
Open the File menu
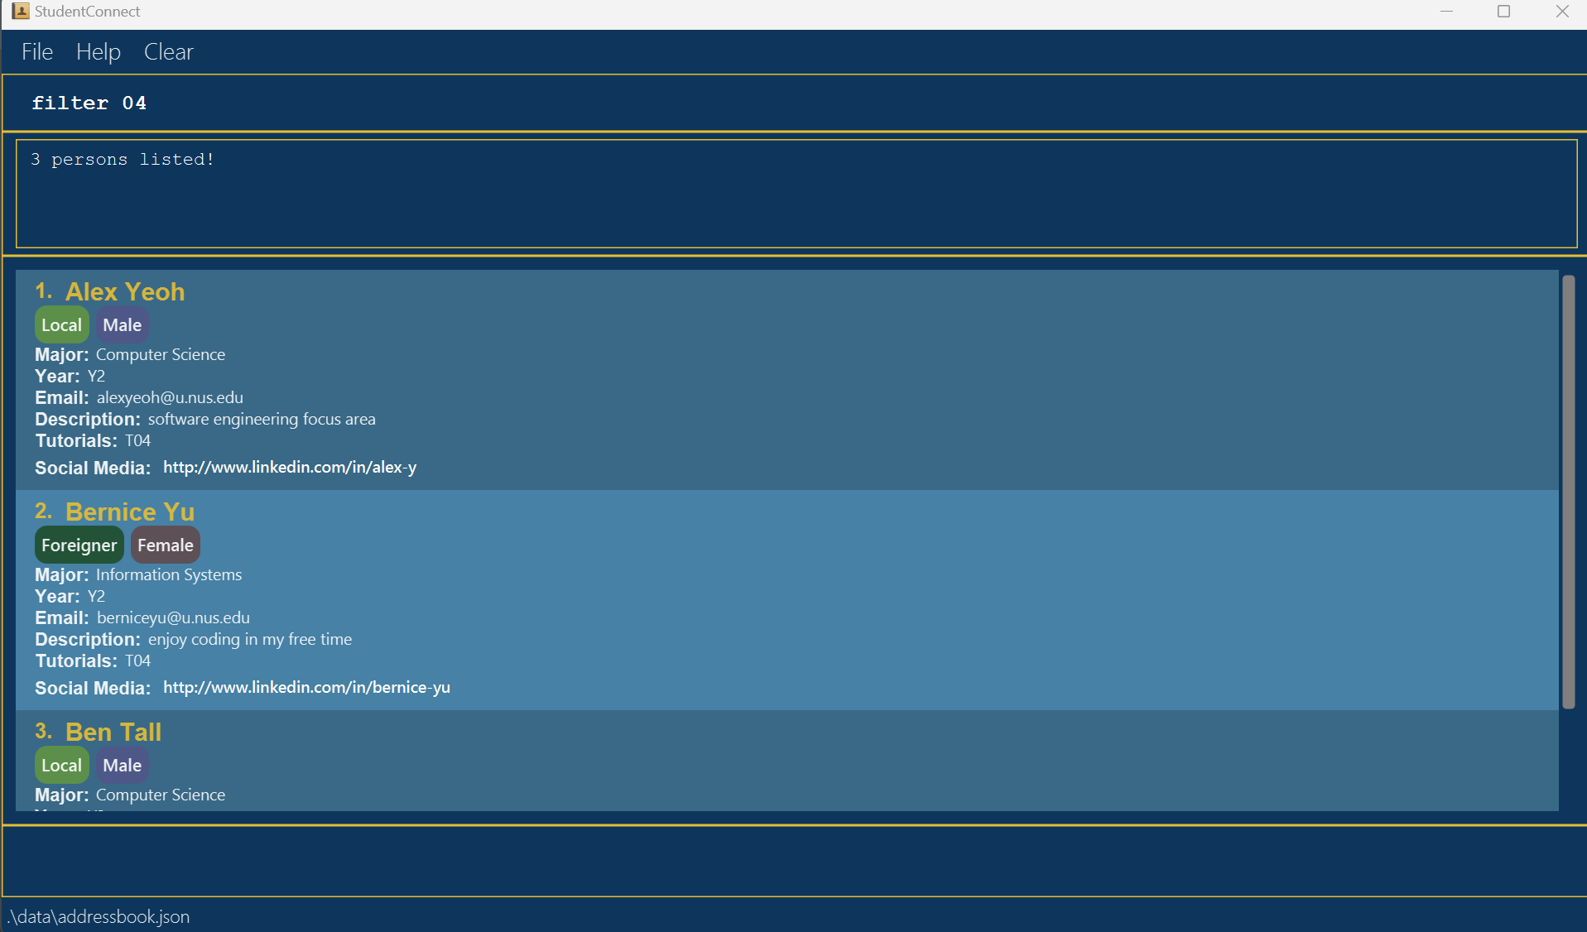pyautogui.click(x=37, y=52)
